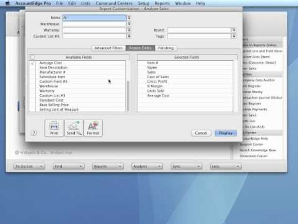The image size is (298, 224).
Task: Open the Lists menu in the menu bar
Action: 86,3
